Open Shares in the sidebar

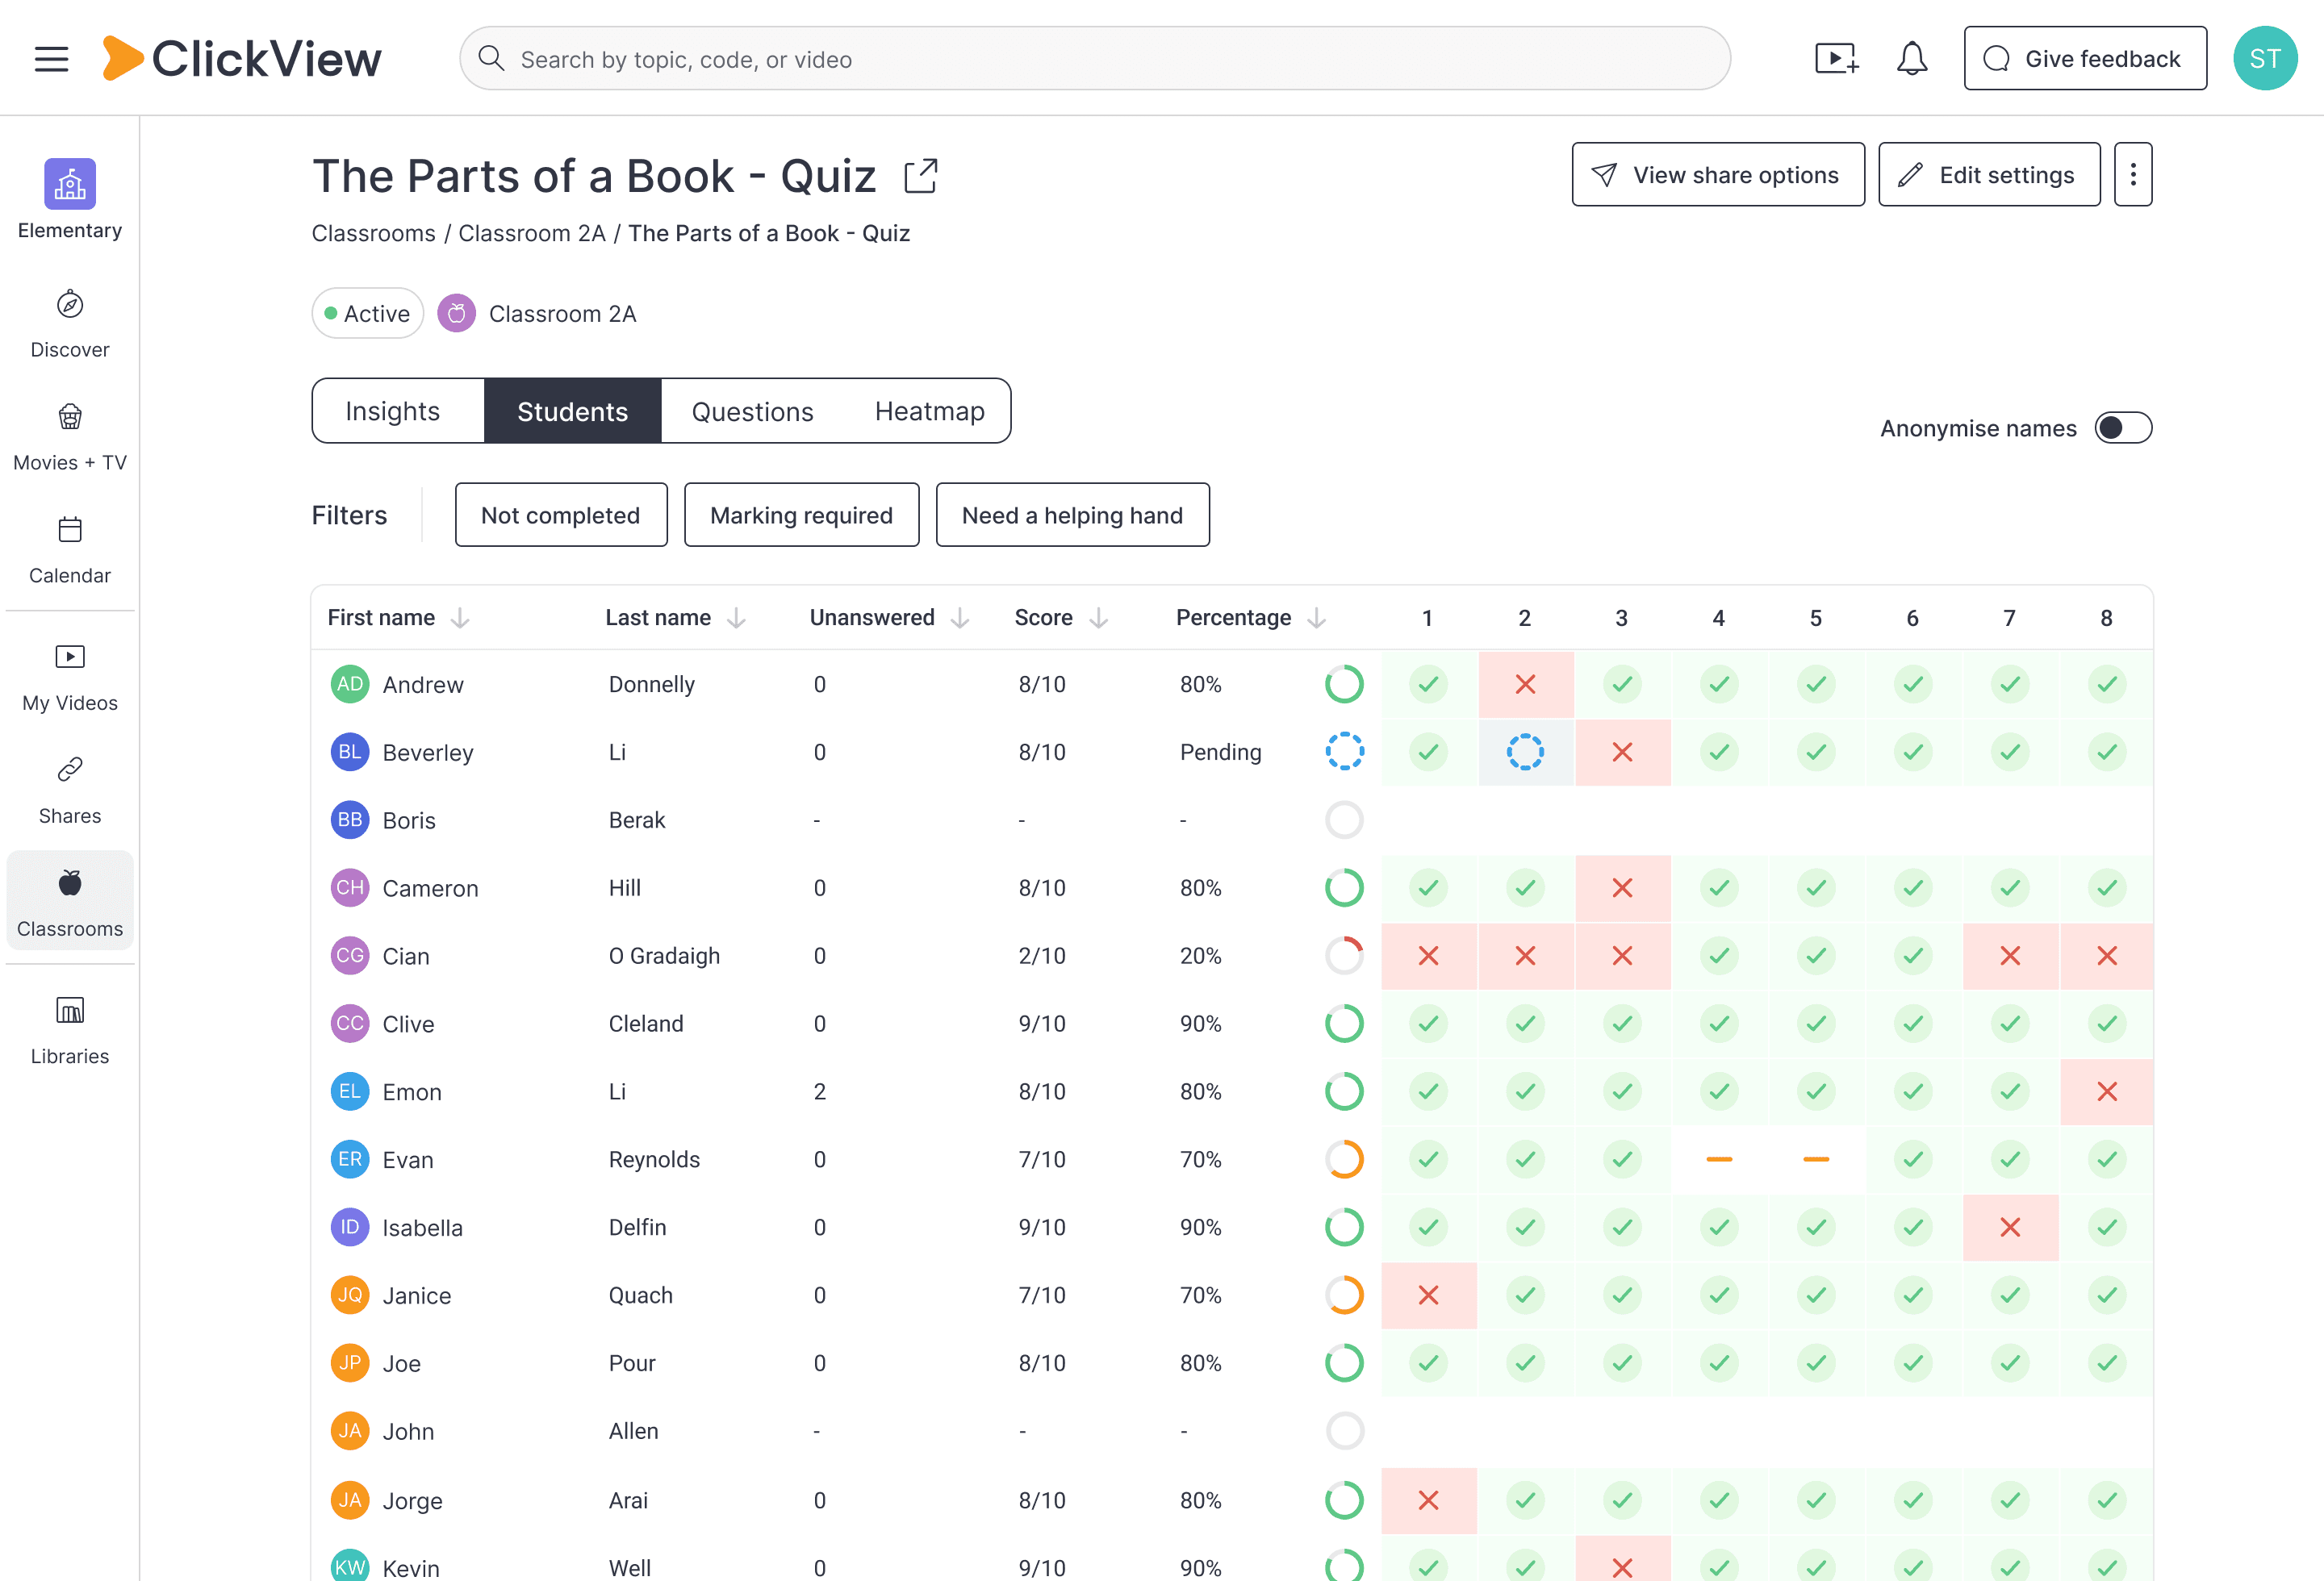click(x=70, y=790)
